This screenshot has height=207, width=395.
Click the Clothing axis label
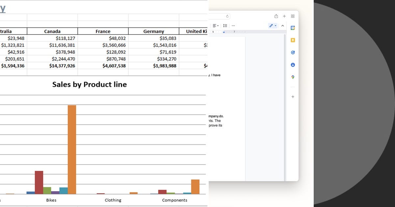click(113, 200)
